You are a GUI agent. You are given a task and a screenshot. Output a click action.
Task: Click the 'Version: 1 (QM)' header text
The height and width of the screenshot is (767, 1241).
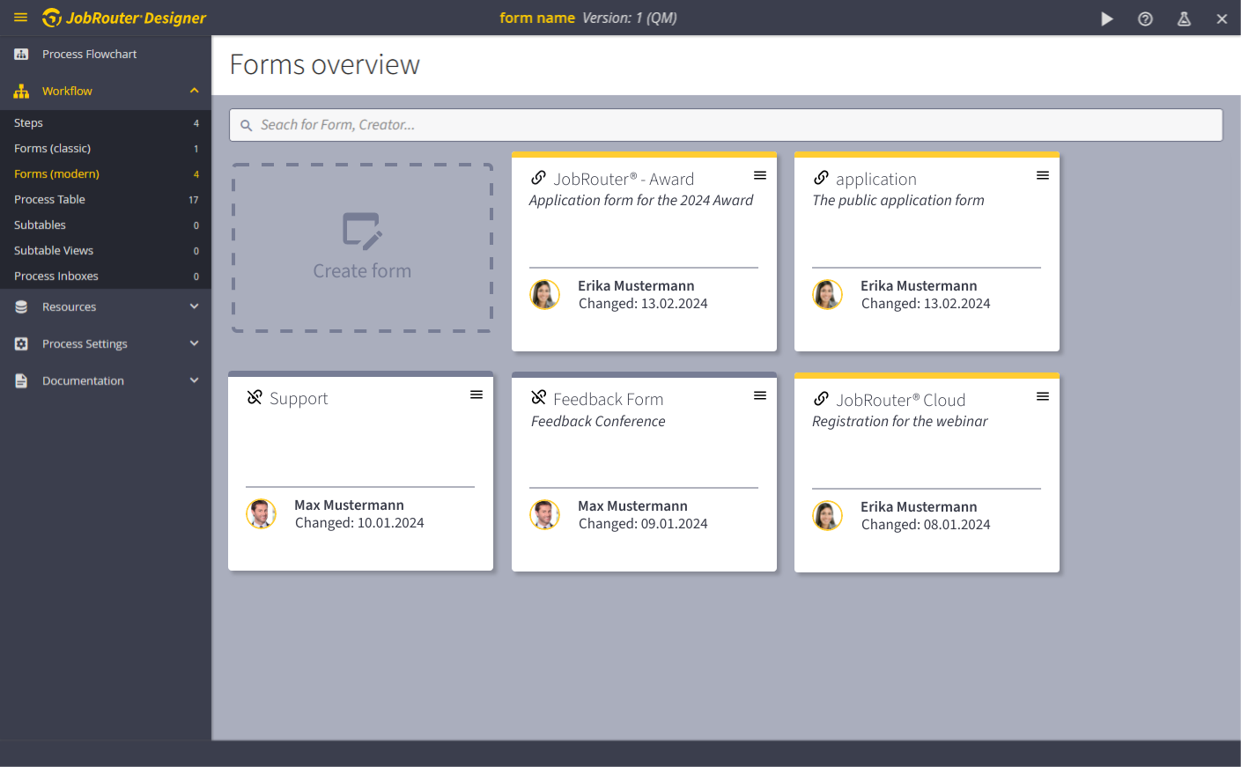pyautogui.click(x=630, y=18)
